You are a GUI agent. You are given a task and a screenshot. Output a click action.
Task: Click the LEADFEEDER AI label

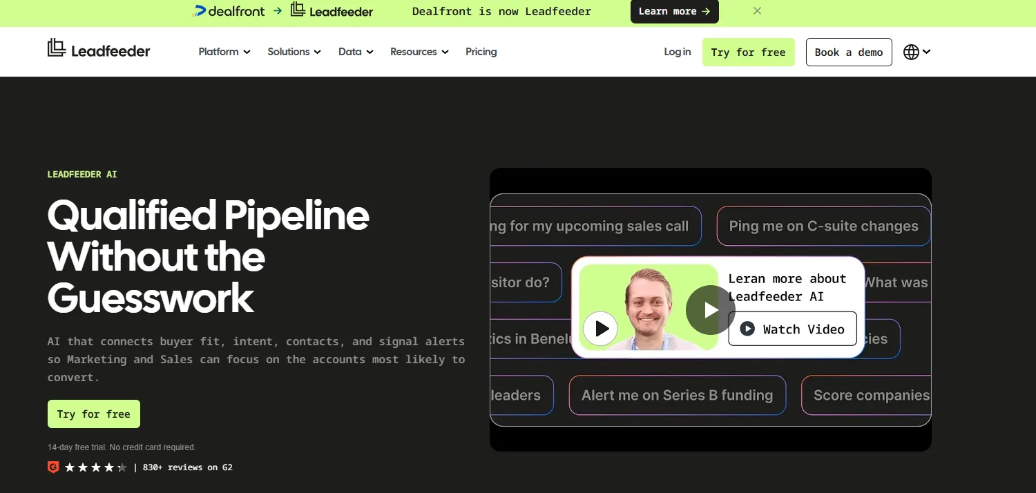(82, 174)
